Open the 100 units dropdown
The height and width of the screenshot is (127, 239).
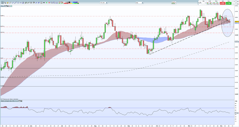tap(103, 3)
